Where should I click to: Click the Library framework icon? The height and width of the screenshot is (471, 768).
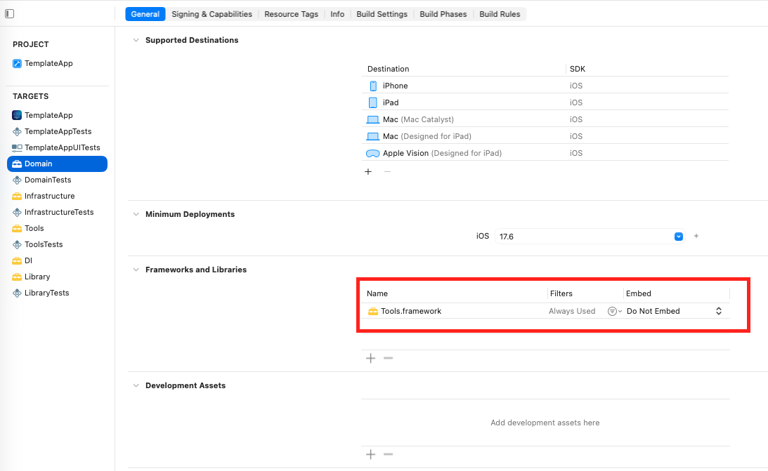click(x=17, y=277)
